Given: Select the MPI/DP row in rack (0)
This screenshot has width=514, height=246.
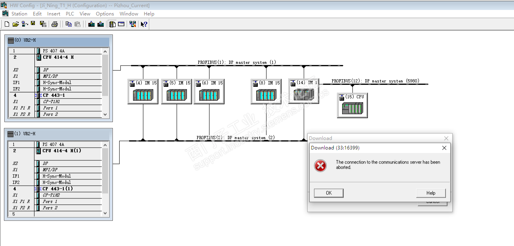Looking at the screenshot, I should pyautogui.click(x=55, y=76).
